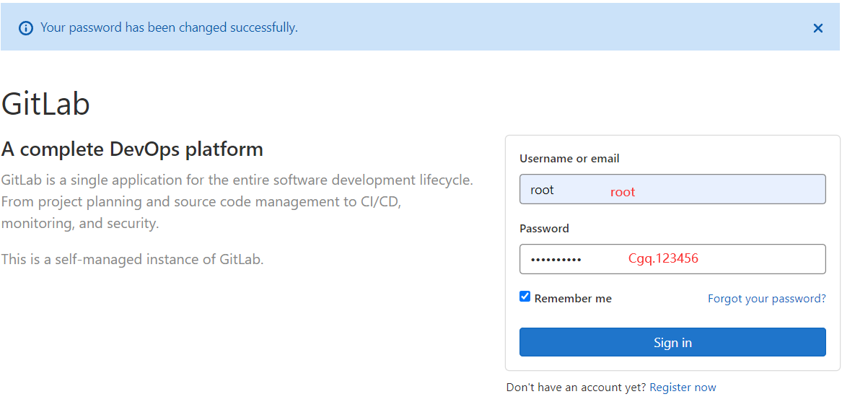
Task: Click the GitLab page heading
Action: (45, 104)
